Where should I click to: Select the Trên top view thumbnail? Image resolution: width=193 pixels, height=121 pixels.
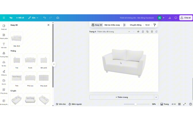point(17,78)
